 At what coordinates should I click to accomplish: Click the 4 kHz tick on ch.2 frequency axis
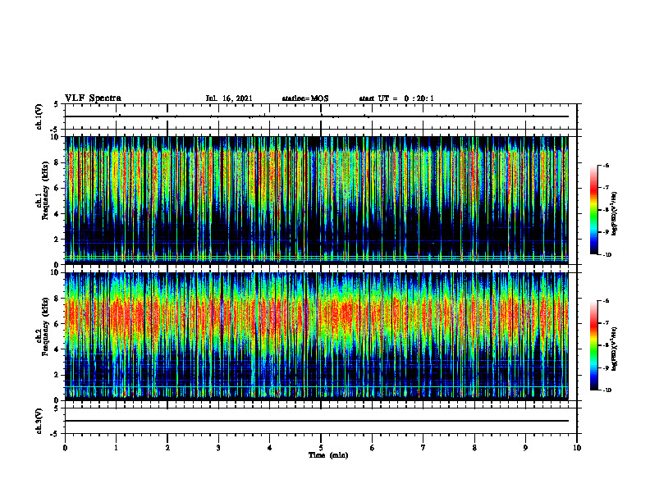[x=57, y=349]
